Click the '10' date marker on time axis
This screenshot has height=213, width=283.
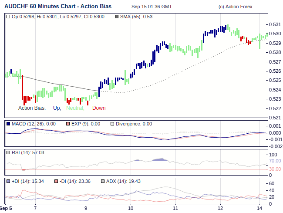[131, 208]
